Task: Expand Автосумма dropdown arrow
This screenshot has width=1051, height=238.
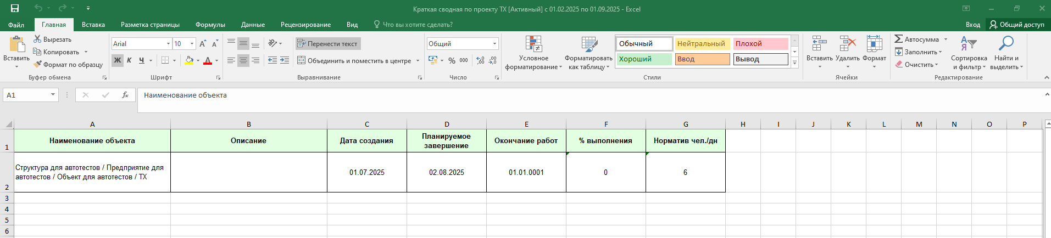Action: click(x=946, y=39)
